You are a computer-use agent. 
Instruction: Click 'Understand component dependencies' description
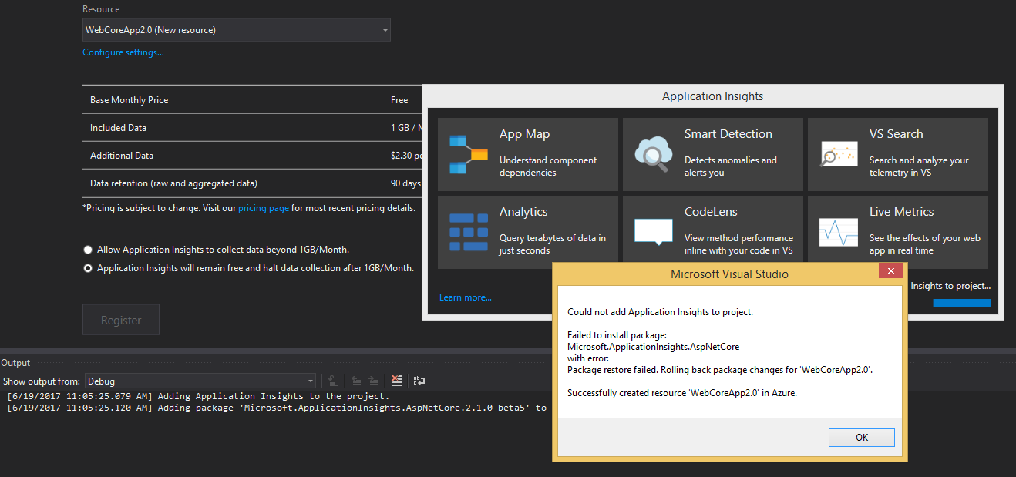click(548, 166)
